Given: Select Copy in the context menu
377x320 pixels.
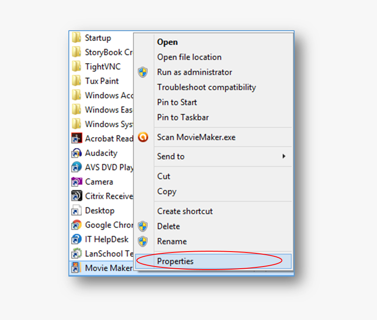Looking at the screenshot, I should tap(167, 192).
